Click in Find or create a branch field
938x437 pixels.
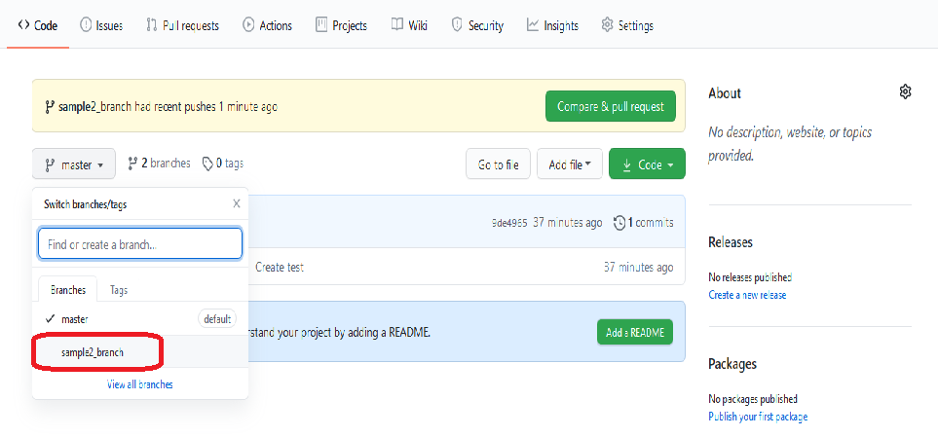click(x=139, y=244)
